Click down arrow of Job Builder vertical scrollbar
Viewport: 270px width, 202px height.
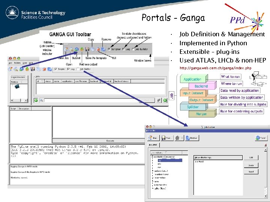click(266, 196)
